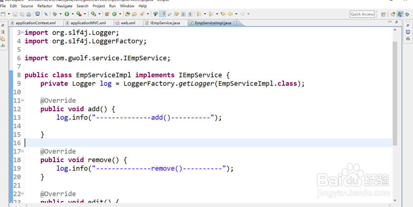Open the Source menu
This screenshot has height=207, width=413.
tap(27, 6)
